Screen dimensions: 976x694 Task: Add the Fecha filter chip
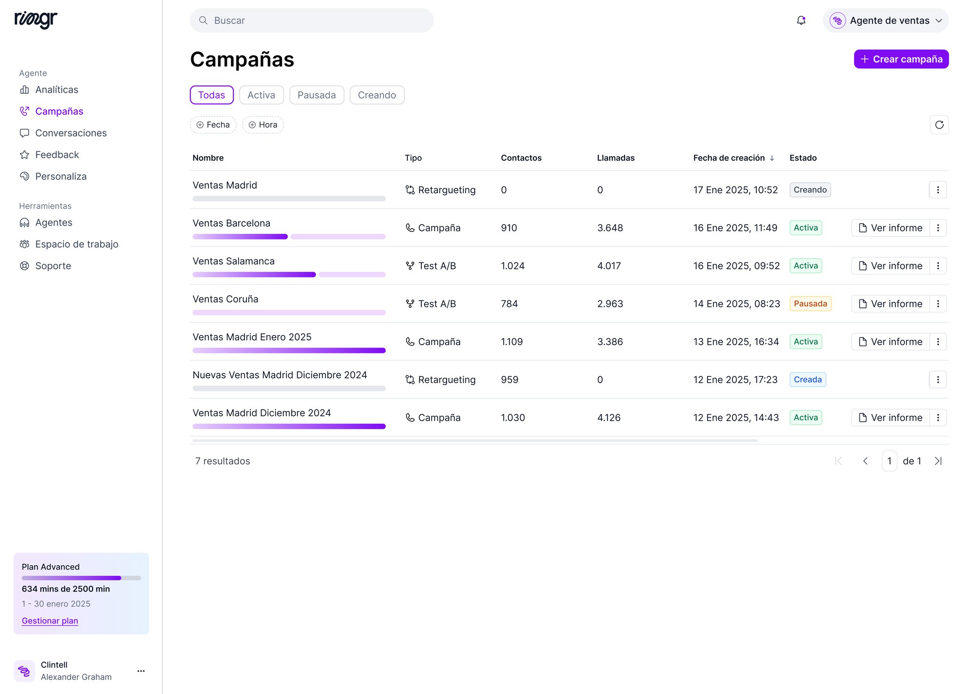(213, 125)
